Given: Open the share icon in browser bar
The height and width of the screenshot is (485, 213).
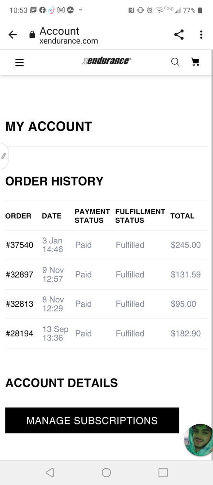Looking at the screenshot, I should click(179, 35).
